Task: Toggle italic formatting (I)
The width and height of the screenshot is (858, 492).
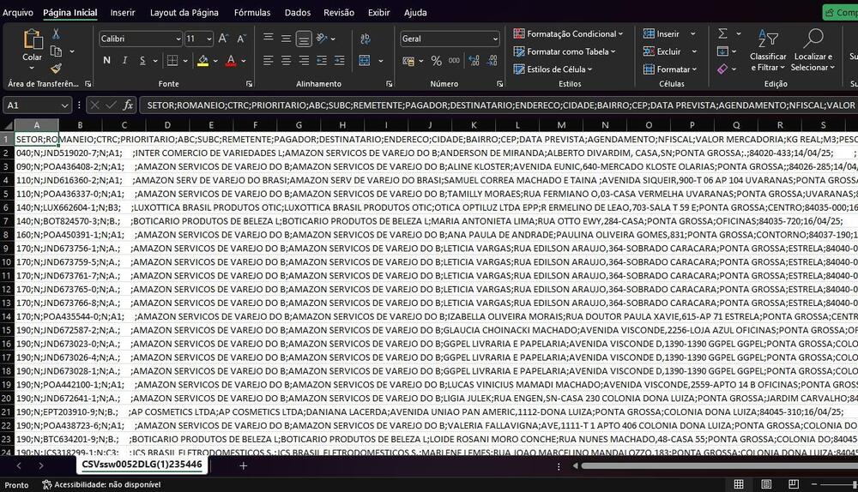Action: point(124,60)
